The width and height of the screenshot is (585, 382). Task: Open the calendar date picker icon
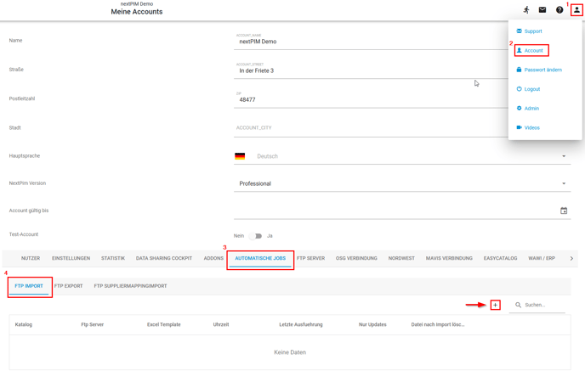(564, 211)
